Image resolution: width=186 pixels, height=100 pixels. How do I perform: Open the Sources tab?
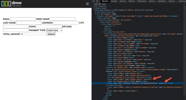tap(123, 1)
